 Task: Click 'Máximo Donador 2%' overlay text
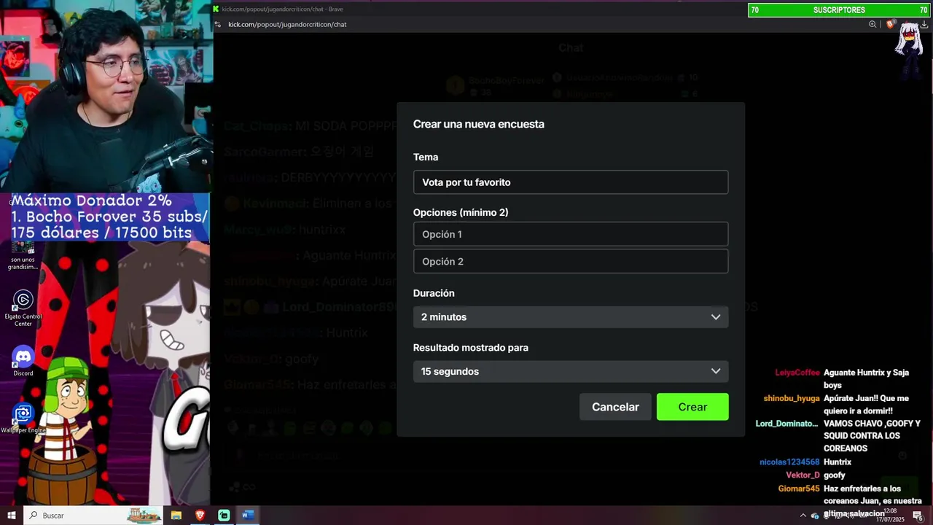click(91, 201)
